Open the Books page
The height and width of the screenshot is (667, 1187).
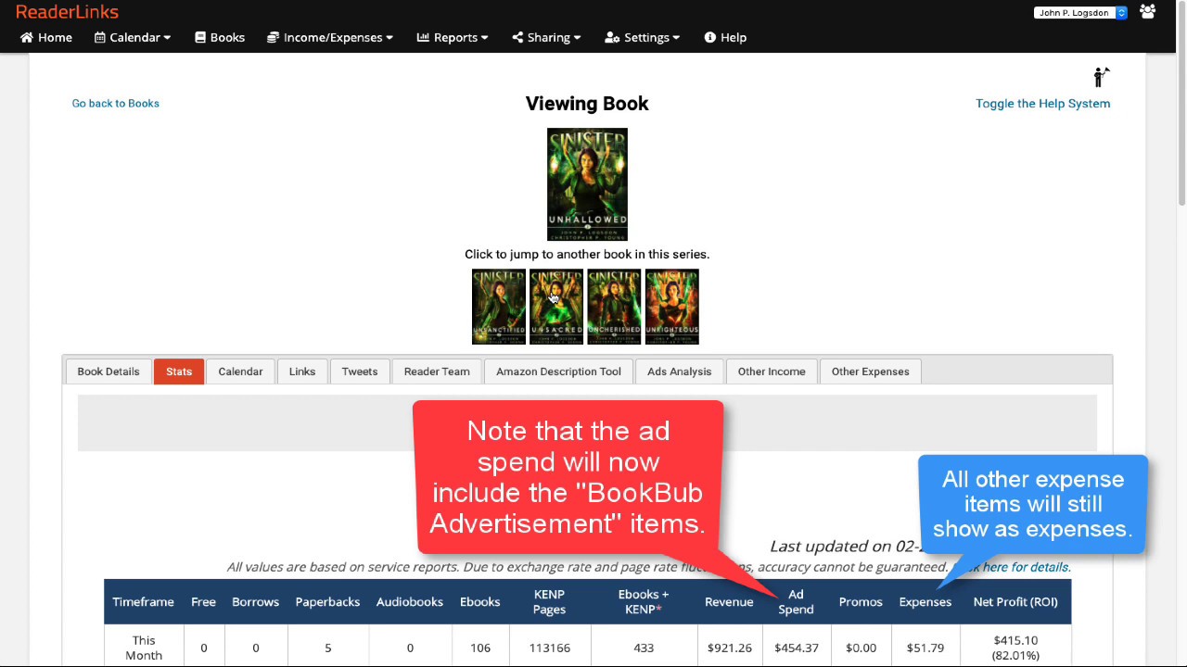point(220,37)
